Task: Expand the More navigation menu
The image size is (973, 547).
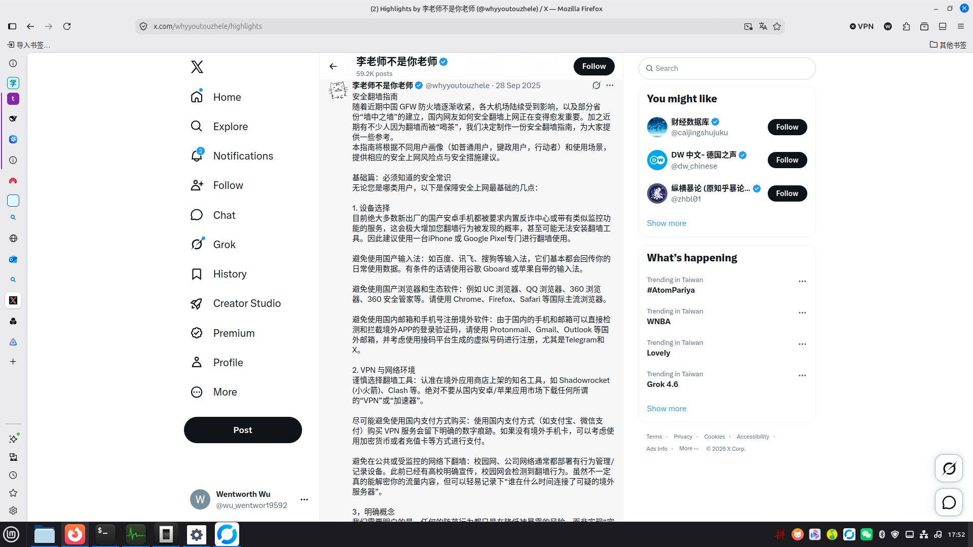Action: (214, 392)
